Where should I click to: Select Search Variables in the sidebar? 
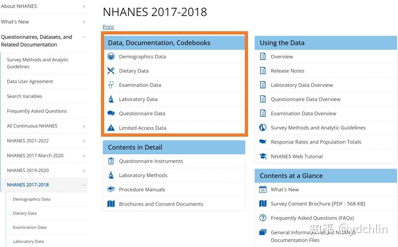click(x=24, y=96)
